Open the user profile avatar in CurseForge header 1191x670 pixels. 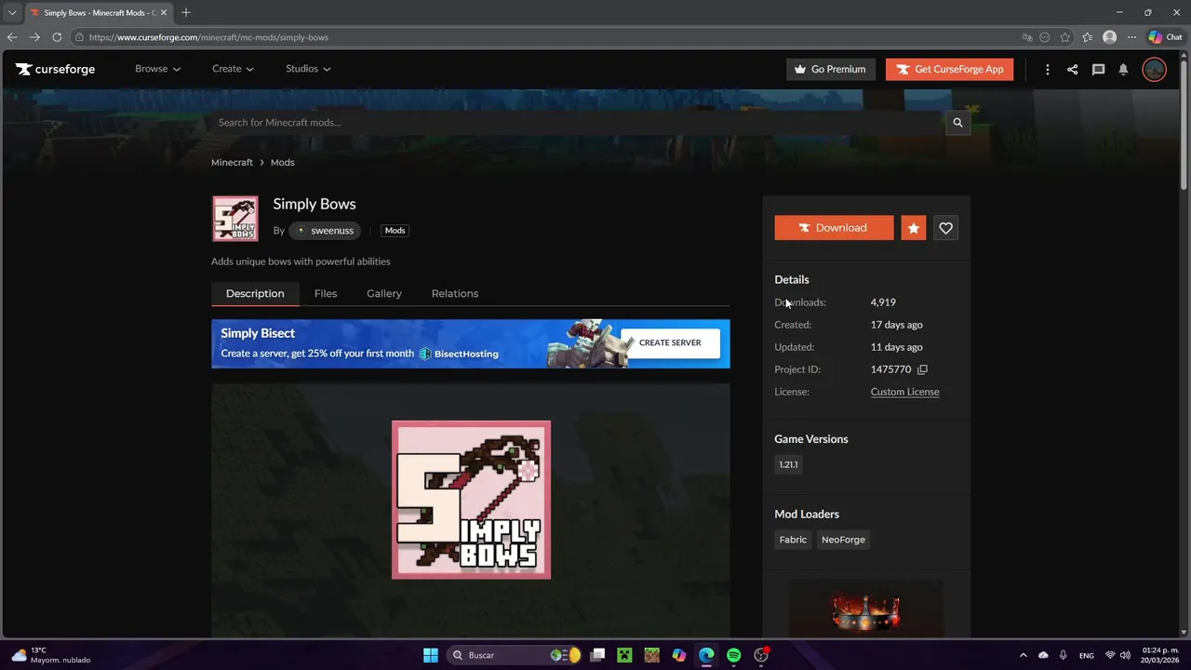point(1154,69)
